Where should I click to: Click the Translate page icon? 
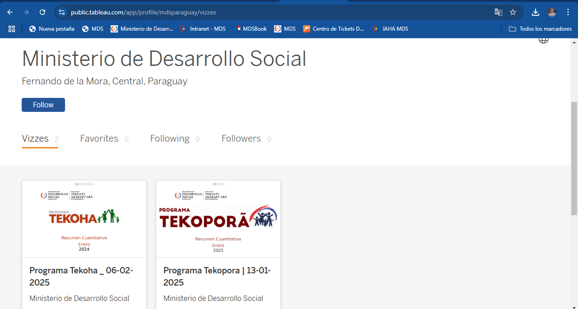(x=499, y=12)
